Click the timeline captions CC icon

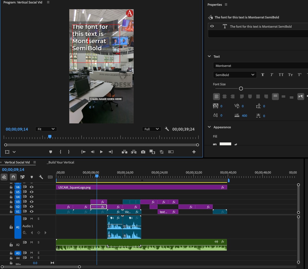50,177
